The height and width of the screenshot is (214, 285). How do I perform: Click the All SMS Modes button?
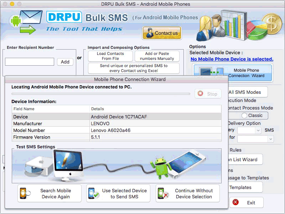[x=248, y=92]
